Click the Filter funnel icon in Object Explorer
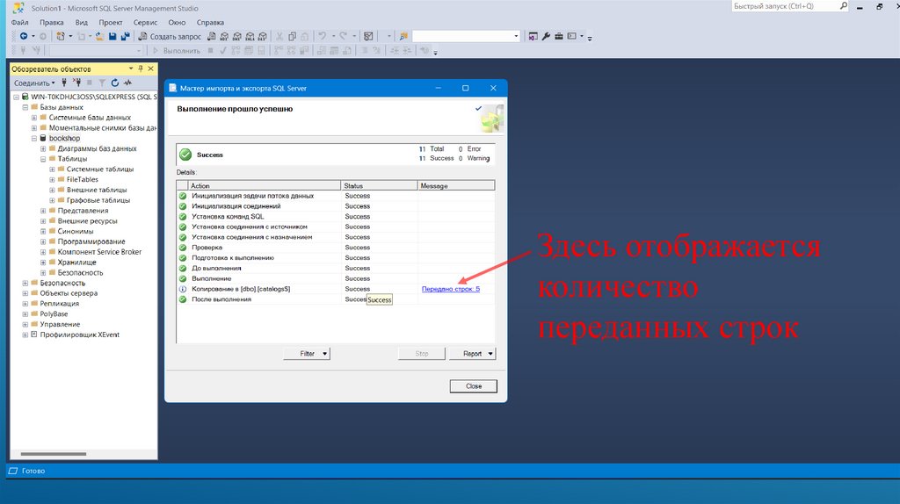 [x=102, y=83]
